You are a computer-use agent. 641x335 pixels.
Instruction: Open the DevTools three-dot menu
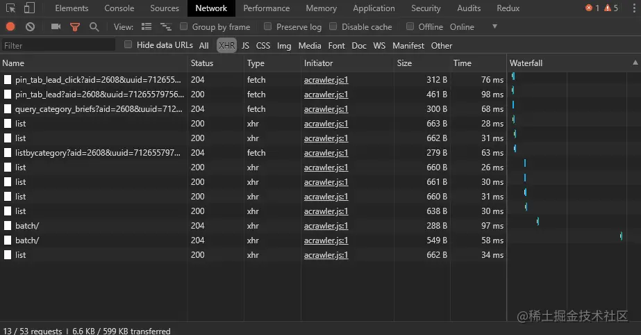(x=634, y=8)
